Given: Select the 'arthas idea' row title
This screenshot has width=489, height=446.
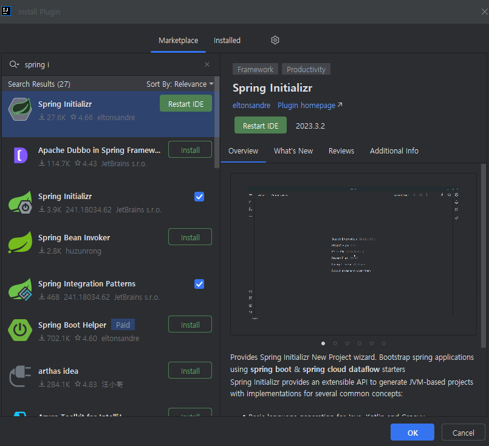Looking at the screenshot, I should [58, 371].
